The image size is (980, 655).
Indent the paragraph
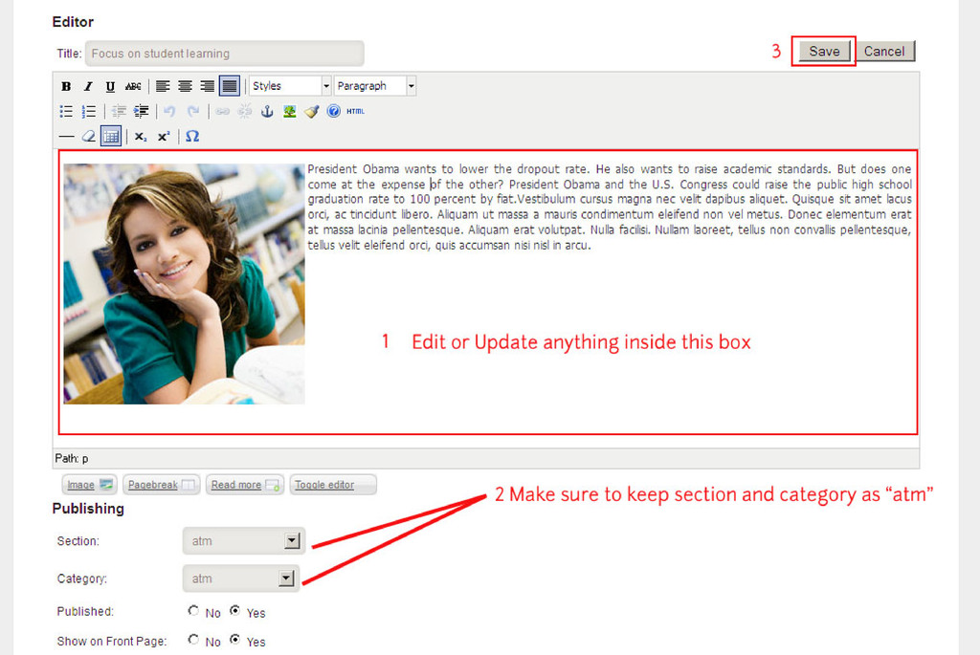(x=142, y=111)
